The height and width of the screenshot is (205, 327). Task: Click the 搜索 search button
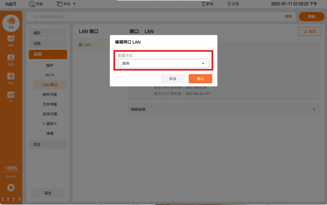tap(312, 17)
